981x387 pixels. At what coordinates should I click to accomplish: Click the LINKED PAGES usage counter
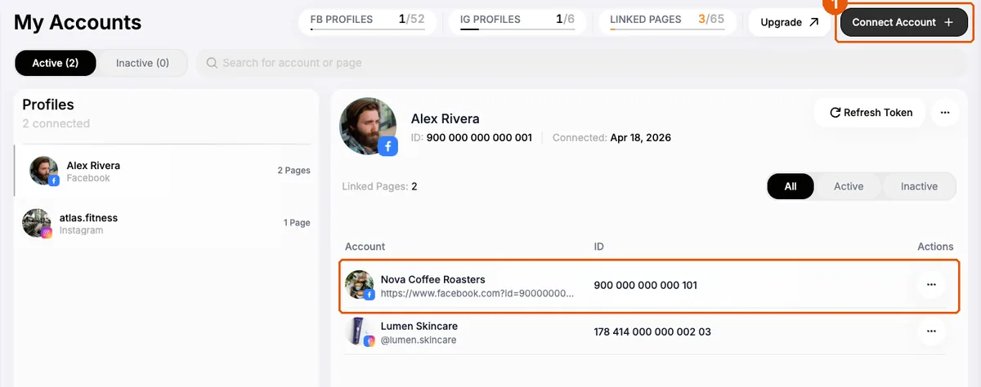click(667, 21)
